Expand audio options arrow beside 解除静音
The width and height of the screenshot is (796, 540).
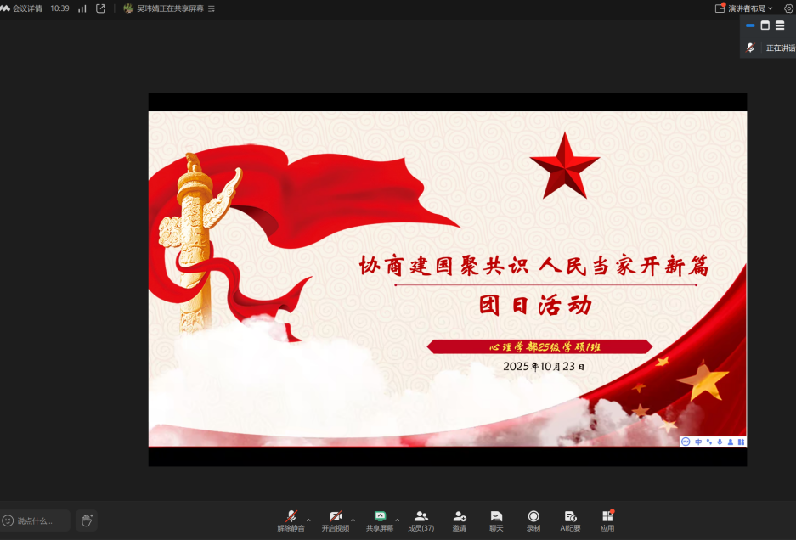click(308, 520)
